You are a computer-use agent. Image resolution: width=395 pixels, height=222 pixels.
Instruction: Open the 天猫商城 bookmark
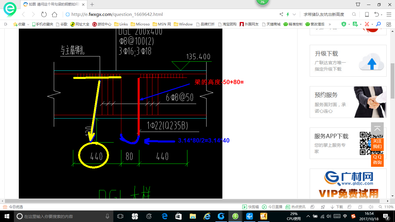tap(271, 24)
